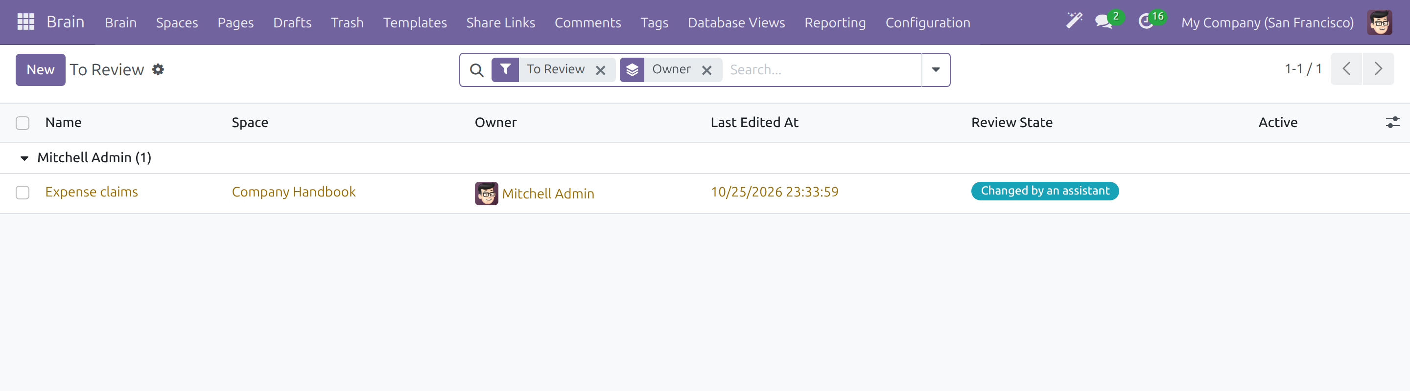Open the Spaces menu
The height and width of the screenshot is (391, 1410).
click(177, 22)
